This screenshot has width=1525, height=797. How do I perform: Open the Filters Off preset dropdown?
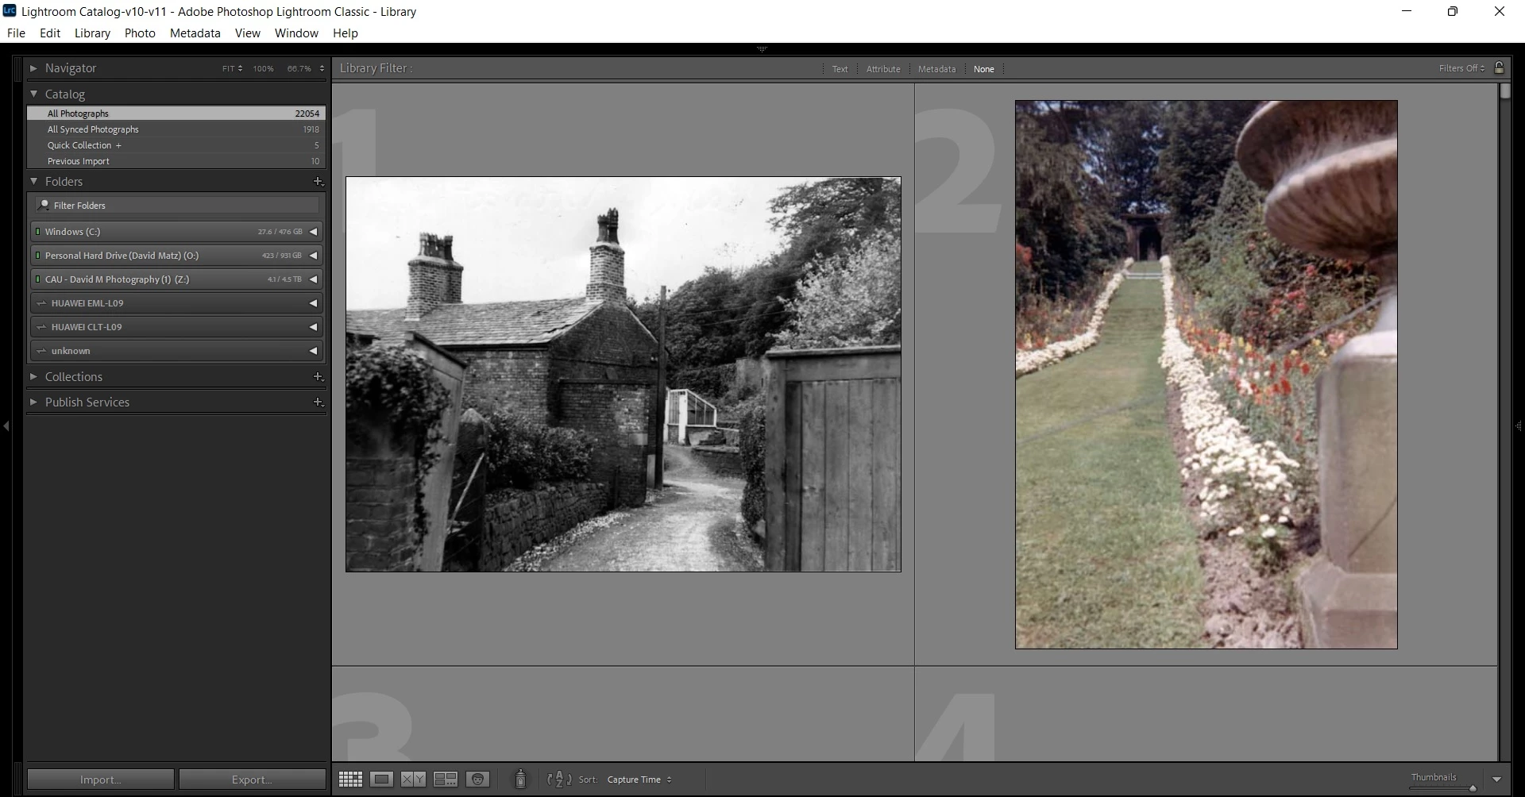click(x=1461, y=68)
